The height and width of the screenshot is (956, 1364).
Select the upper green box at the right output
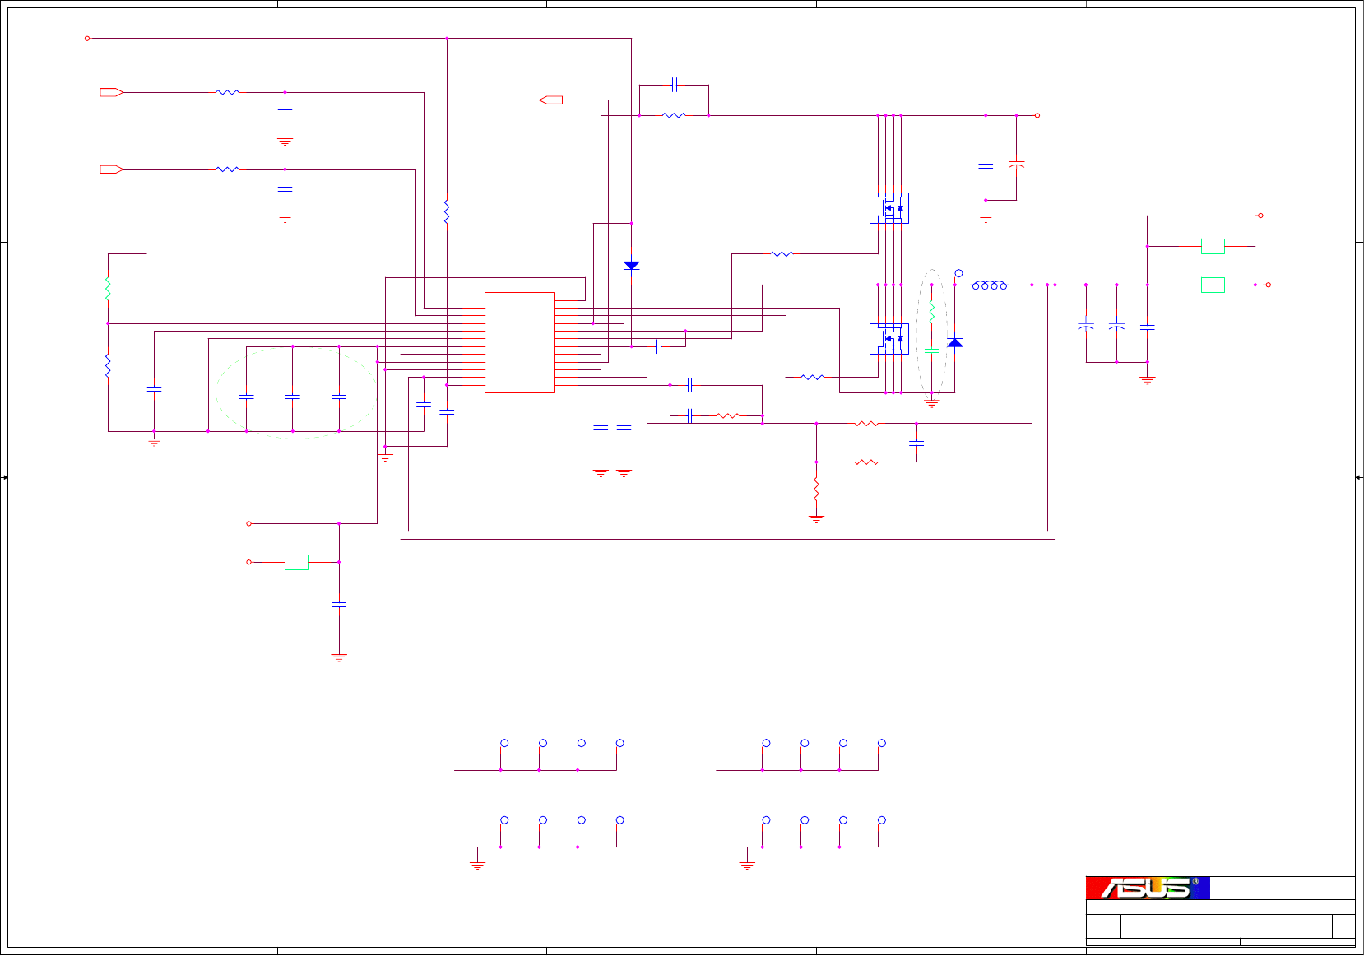point(1213,246)
